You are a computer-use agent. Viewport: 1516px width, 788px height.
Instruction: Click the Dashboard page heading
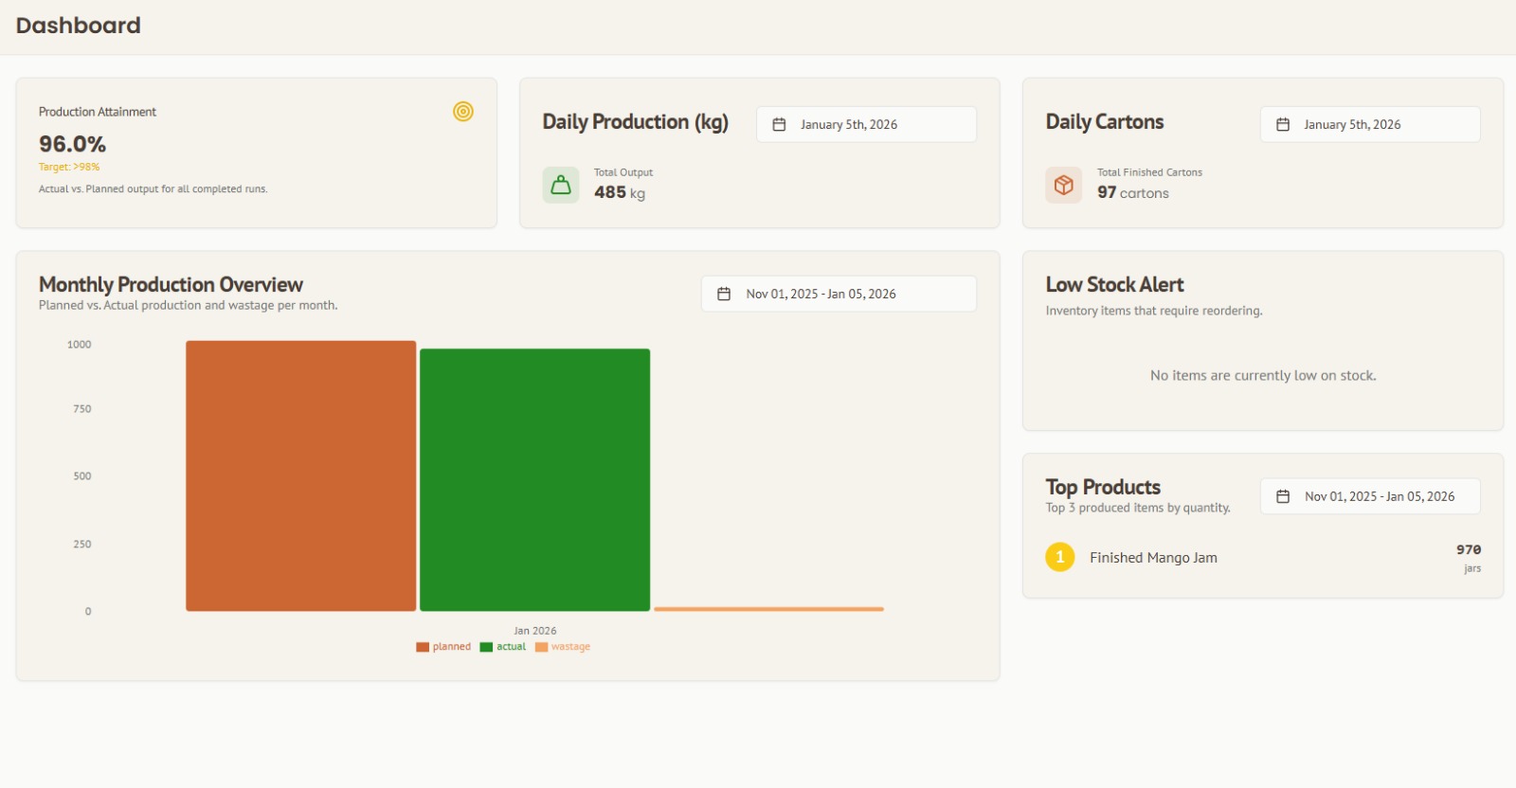[x=79, y=26]
